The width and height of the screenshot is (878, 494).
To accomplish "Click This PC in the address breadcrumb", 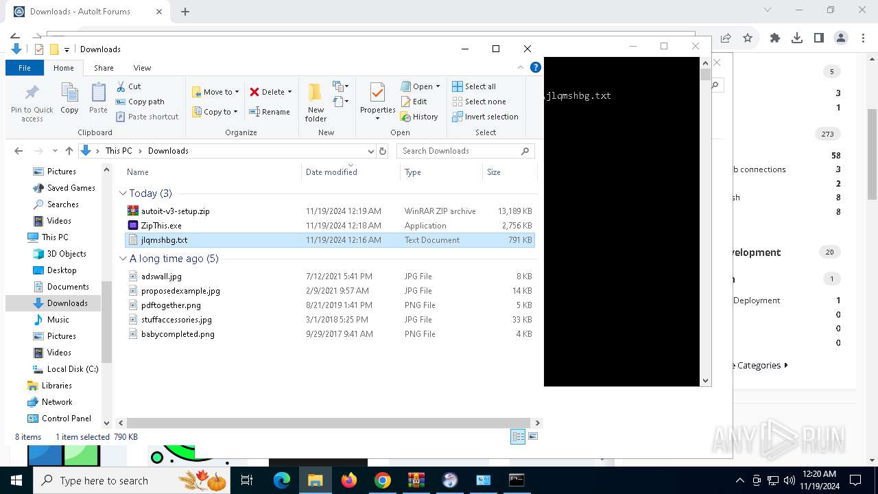I will pyautogui.click(x=118, y=151).
